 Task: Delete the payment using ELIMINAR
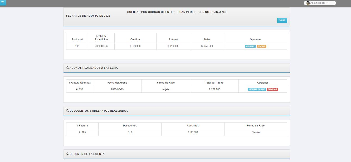coord(272,89)
